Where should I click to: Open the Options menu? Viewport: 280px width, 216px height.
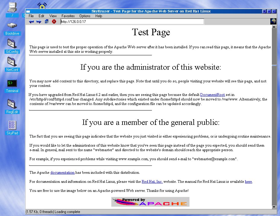[85, 16]
